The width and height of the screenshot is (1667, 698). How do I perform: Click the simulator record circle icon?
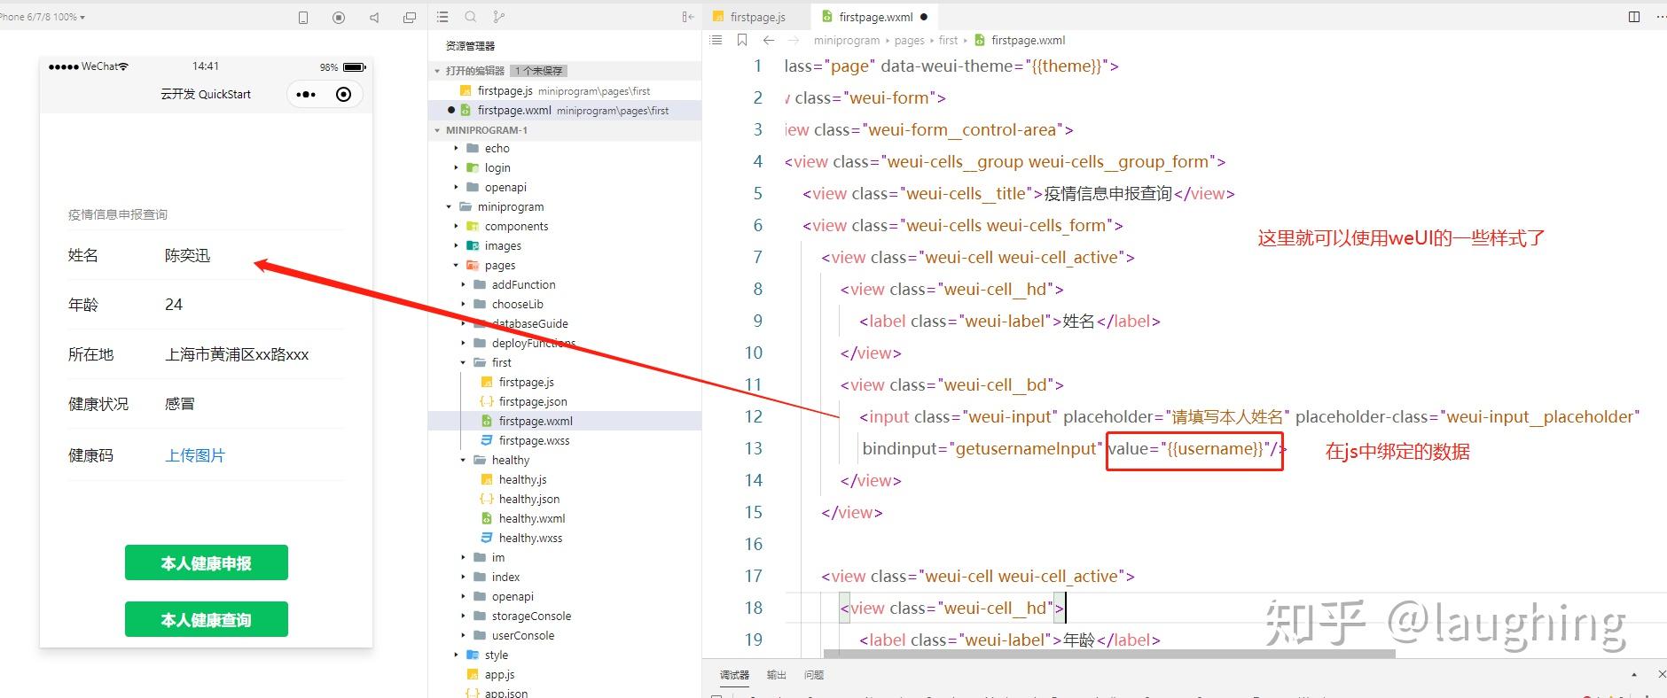[339, 17]
